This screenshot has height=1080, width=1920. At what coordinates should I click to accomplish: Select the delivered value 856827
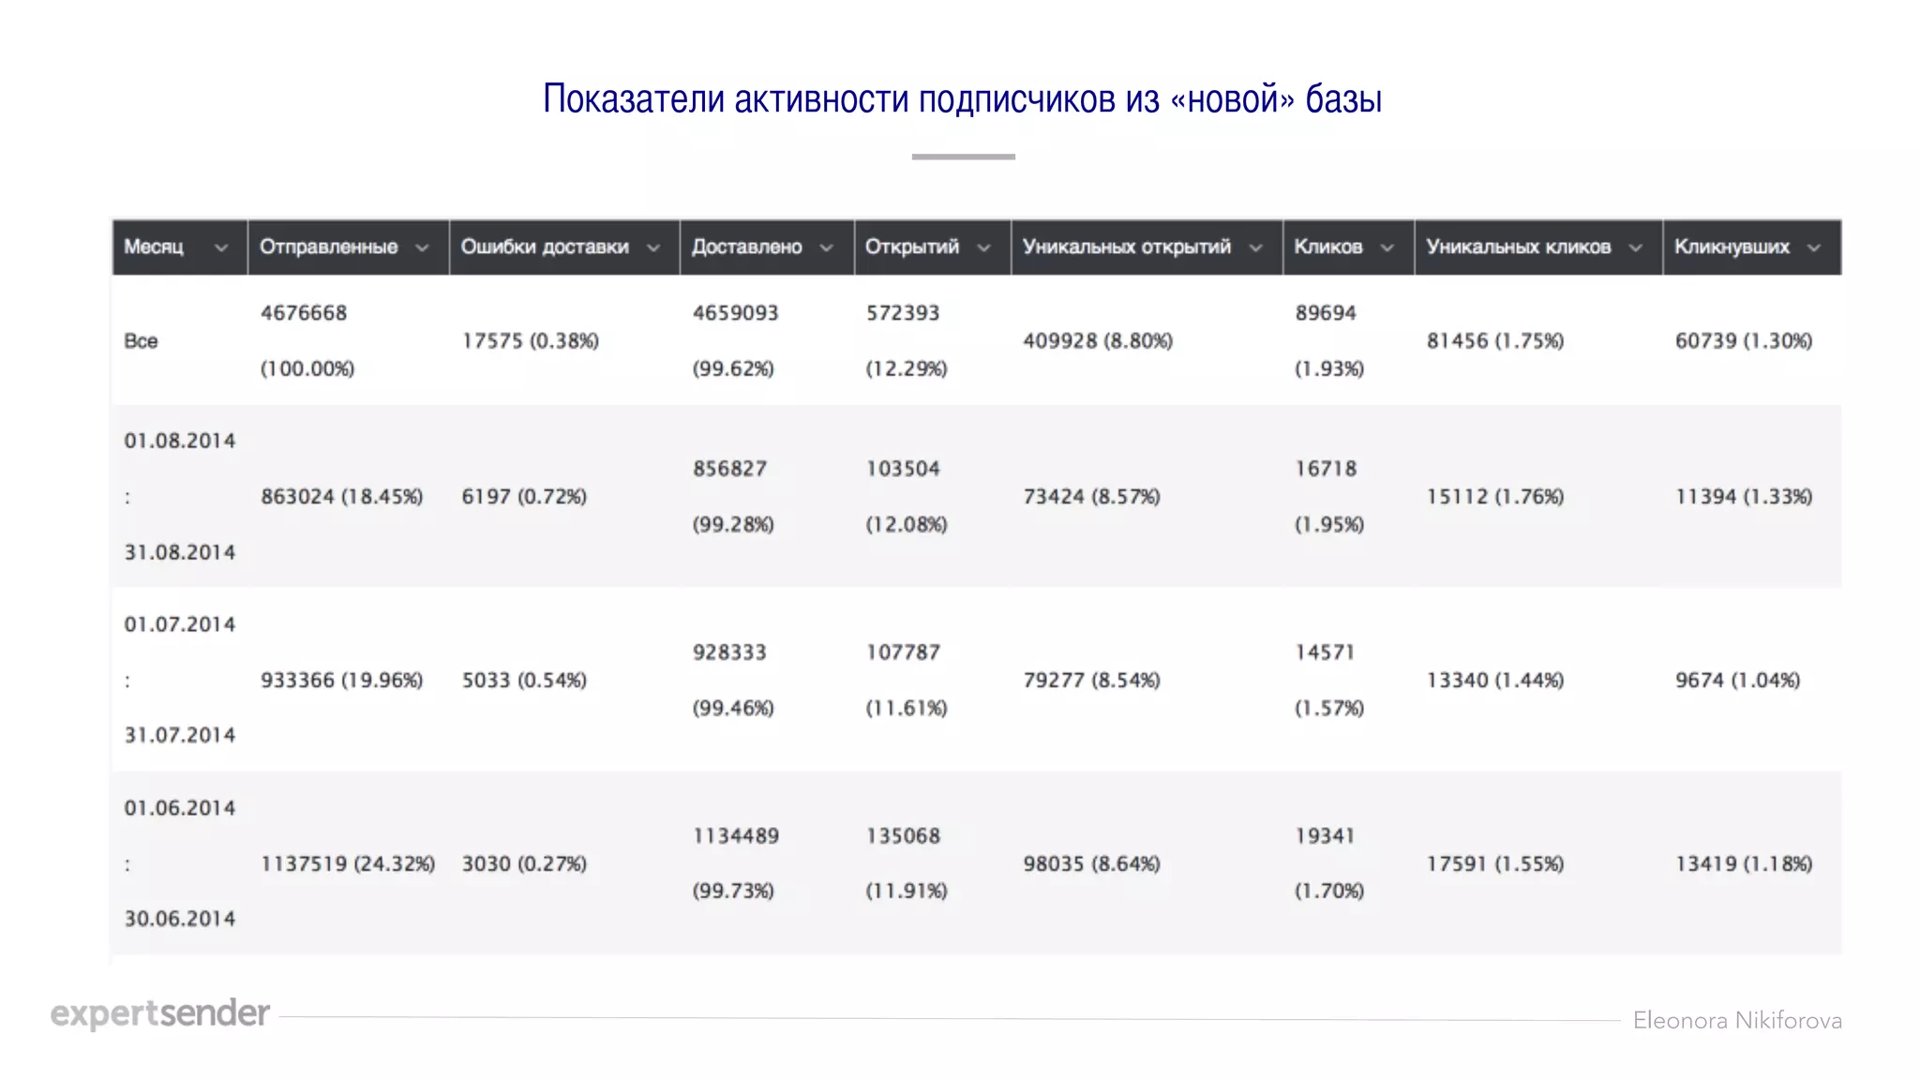click(x=729, y=469)
